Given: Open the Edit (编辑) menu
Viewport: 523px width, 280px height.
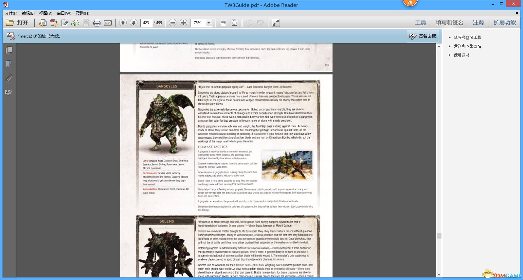Looking at the screenshot, I should 28,13.
